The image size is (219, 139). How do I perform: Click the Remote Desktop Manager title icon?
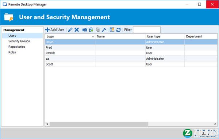pyautogui.click(x=5, y=4)
